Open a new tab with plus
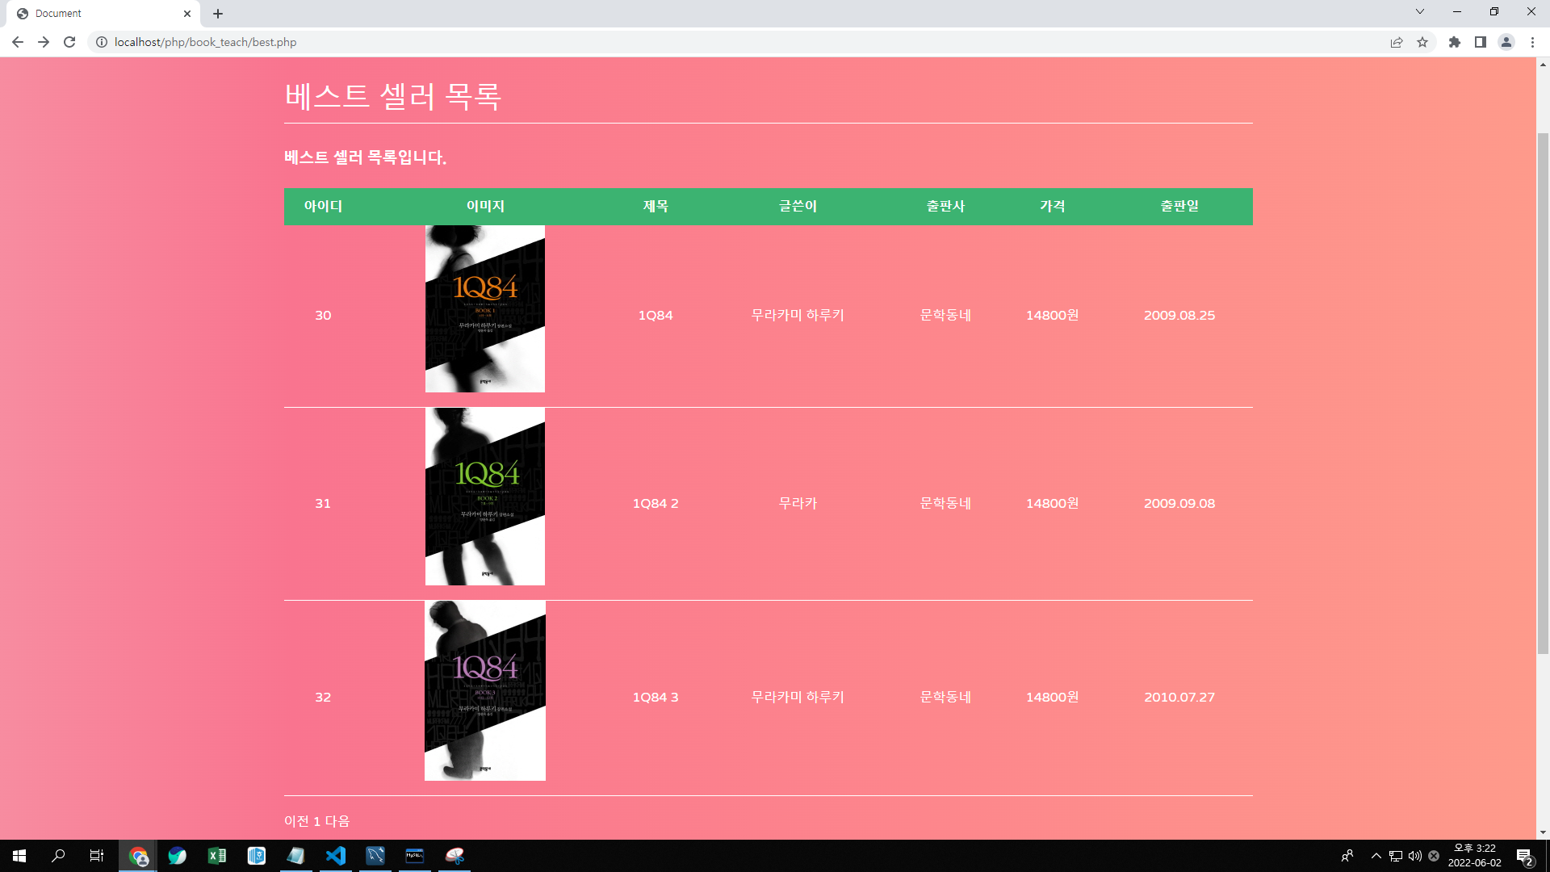The height and width of the screenshot is (872, 1550). coord(218,14)
